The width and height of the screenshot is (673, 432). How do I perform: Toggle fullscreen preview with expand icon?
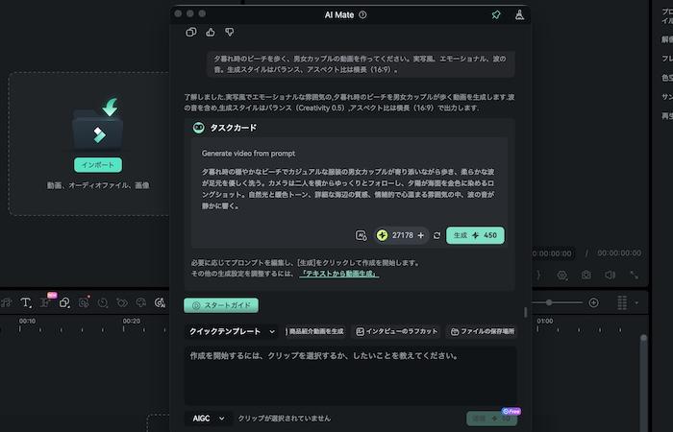[634, 276]
